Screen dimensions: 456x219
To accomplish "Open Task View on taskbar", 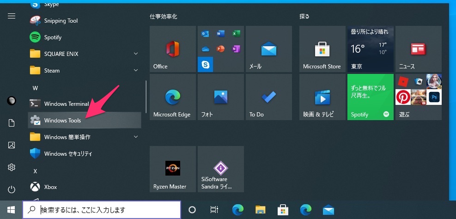I will [214, 210].
